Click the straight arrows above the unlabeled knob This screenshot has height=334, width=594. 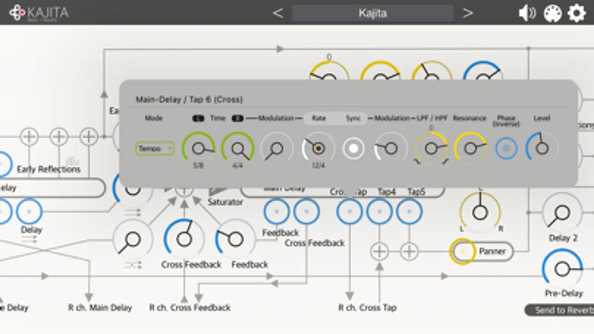[x=133, y=212]
